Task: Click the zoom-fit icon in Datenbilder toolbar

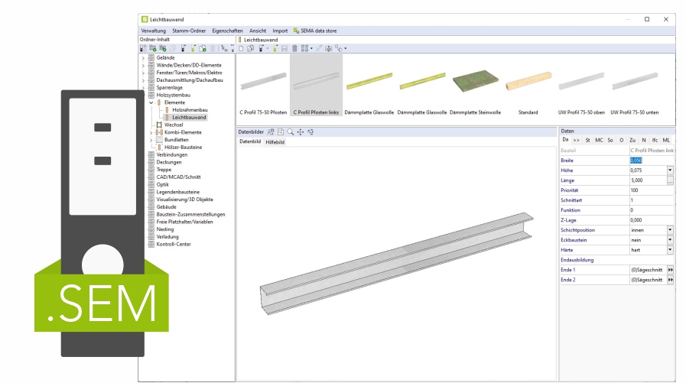Action: (281, 132)
